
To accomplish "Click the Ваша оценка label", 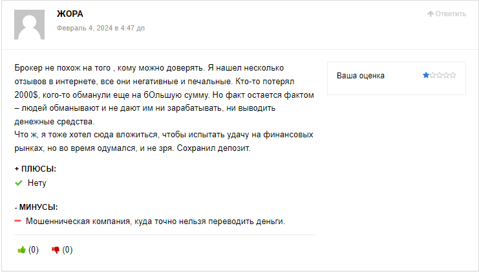I will point(361,76).
